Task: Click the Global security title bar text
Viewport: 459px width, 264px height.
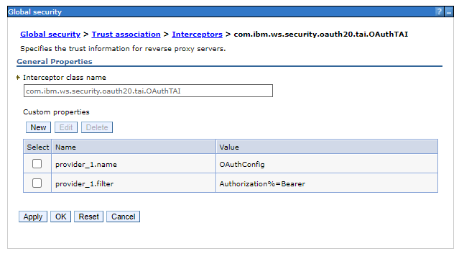Action: [34, 12]
